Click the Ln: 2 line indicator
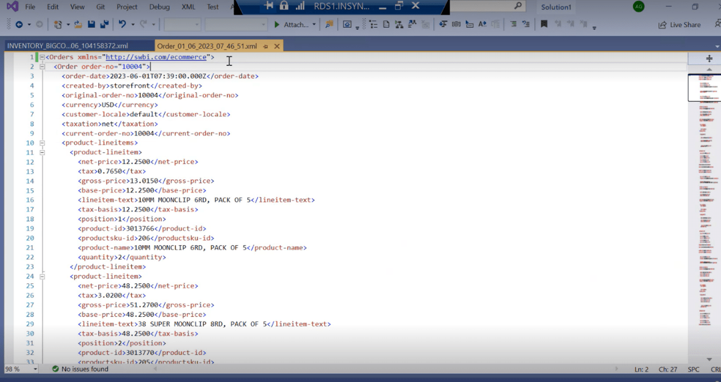Viewport: 721px width, 382px height. click(x=642, y=369)
